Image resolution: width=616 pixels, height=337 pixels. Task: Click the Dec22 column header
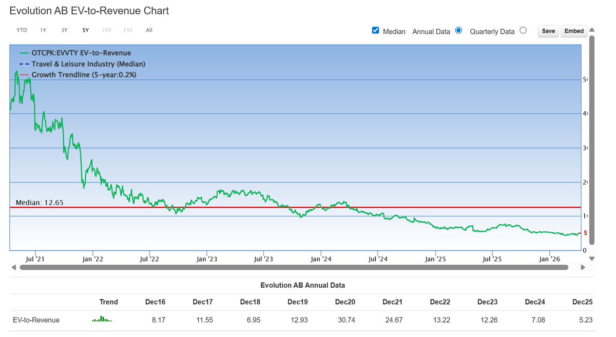point(439,302)
